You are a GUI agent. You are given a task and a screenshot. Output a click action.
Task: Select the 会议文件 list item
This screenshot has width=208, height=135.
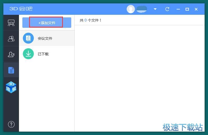47,38
